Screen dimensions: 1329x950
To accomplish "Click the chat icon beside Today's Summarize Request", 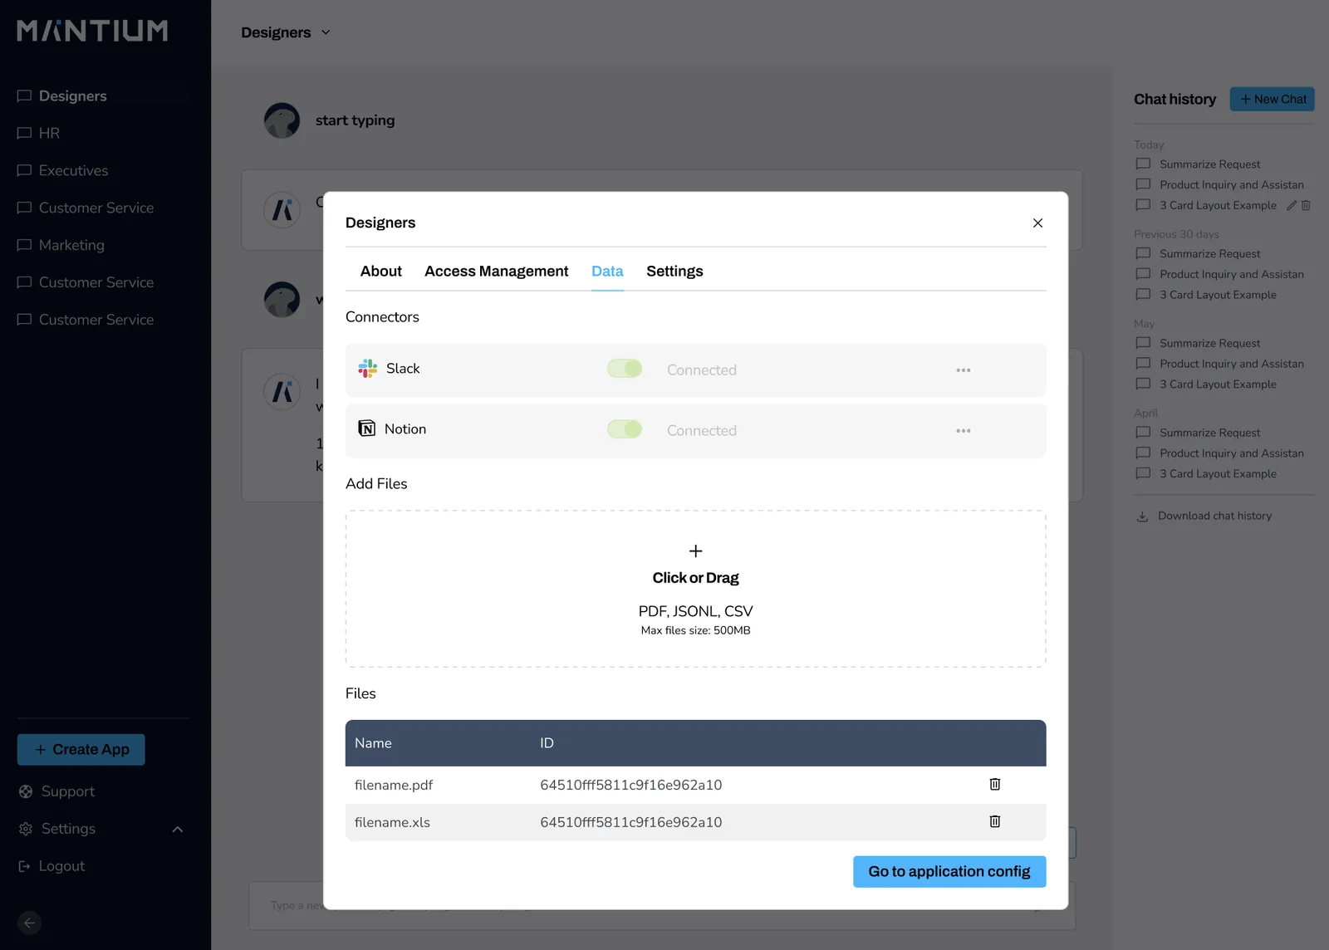I will (1143, 164).
